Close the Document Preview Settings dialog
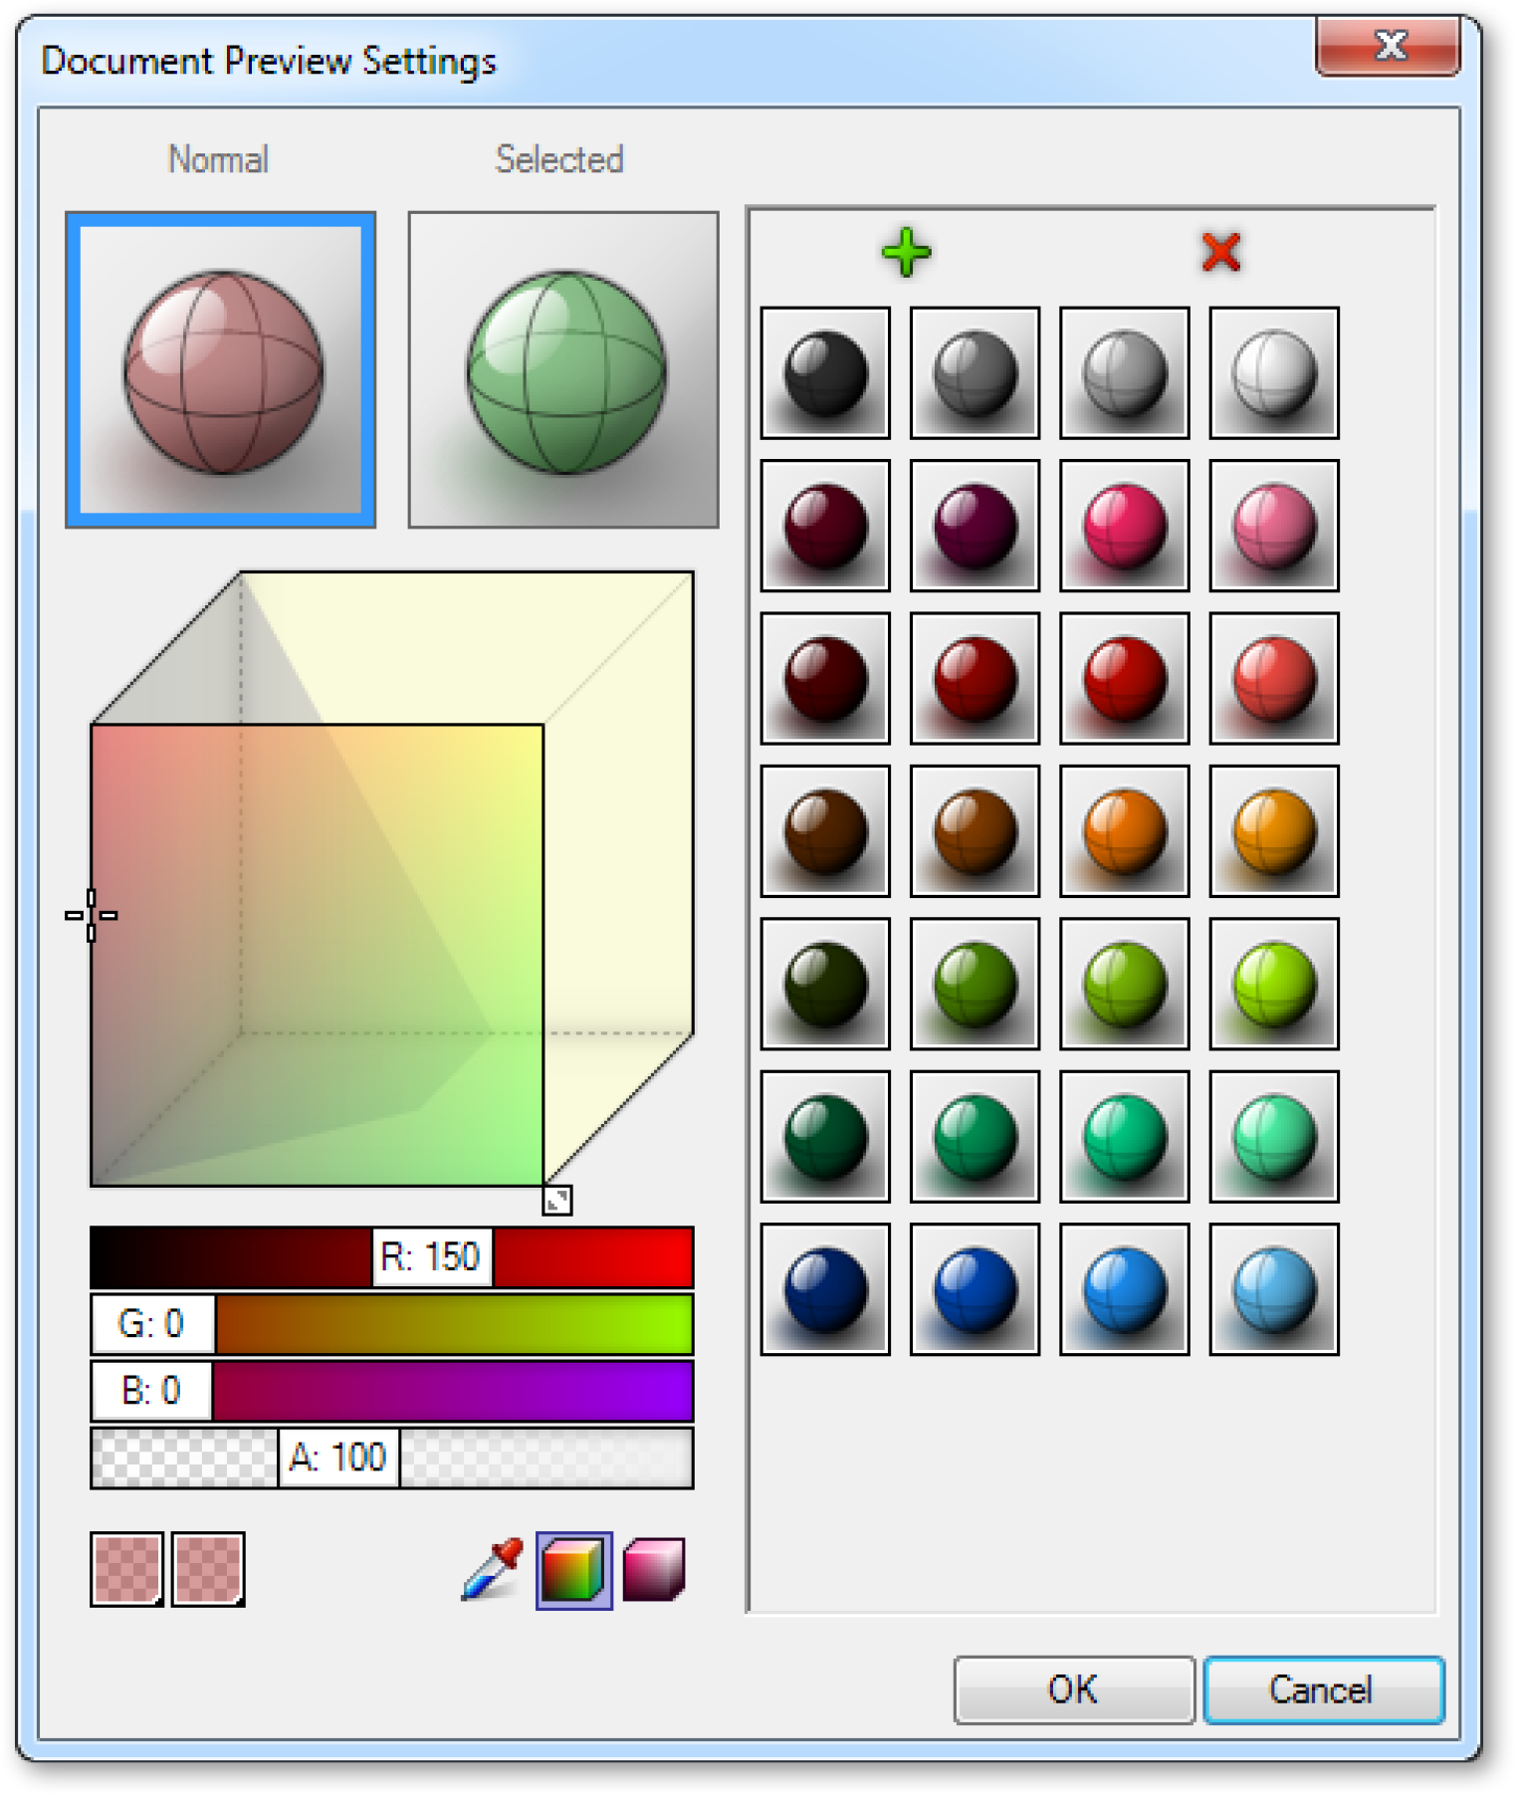This screenshot has height=1795, width=1515. coord(1389,46)
